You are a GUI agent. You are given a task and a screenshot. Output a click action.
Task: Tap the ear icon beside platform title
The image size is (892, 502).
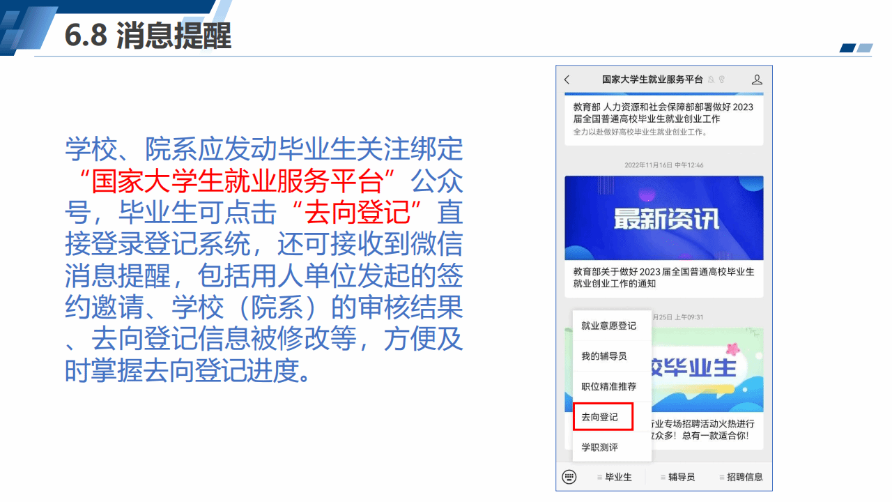tap(722, 79)
